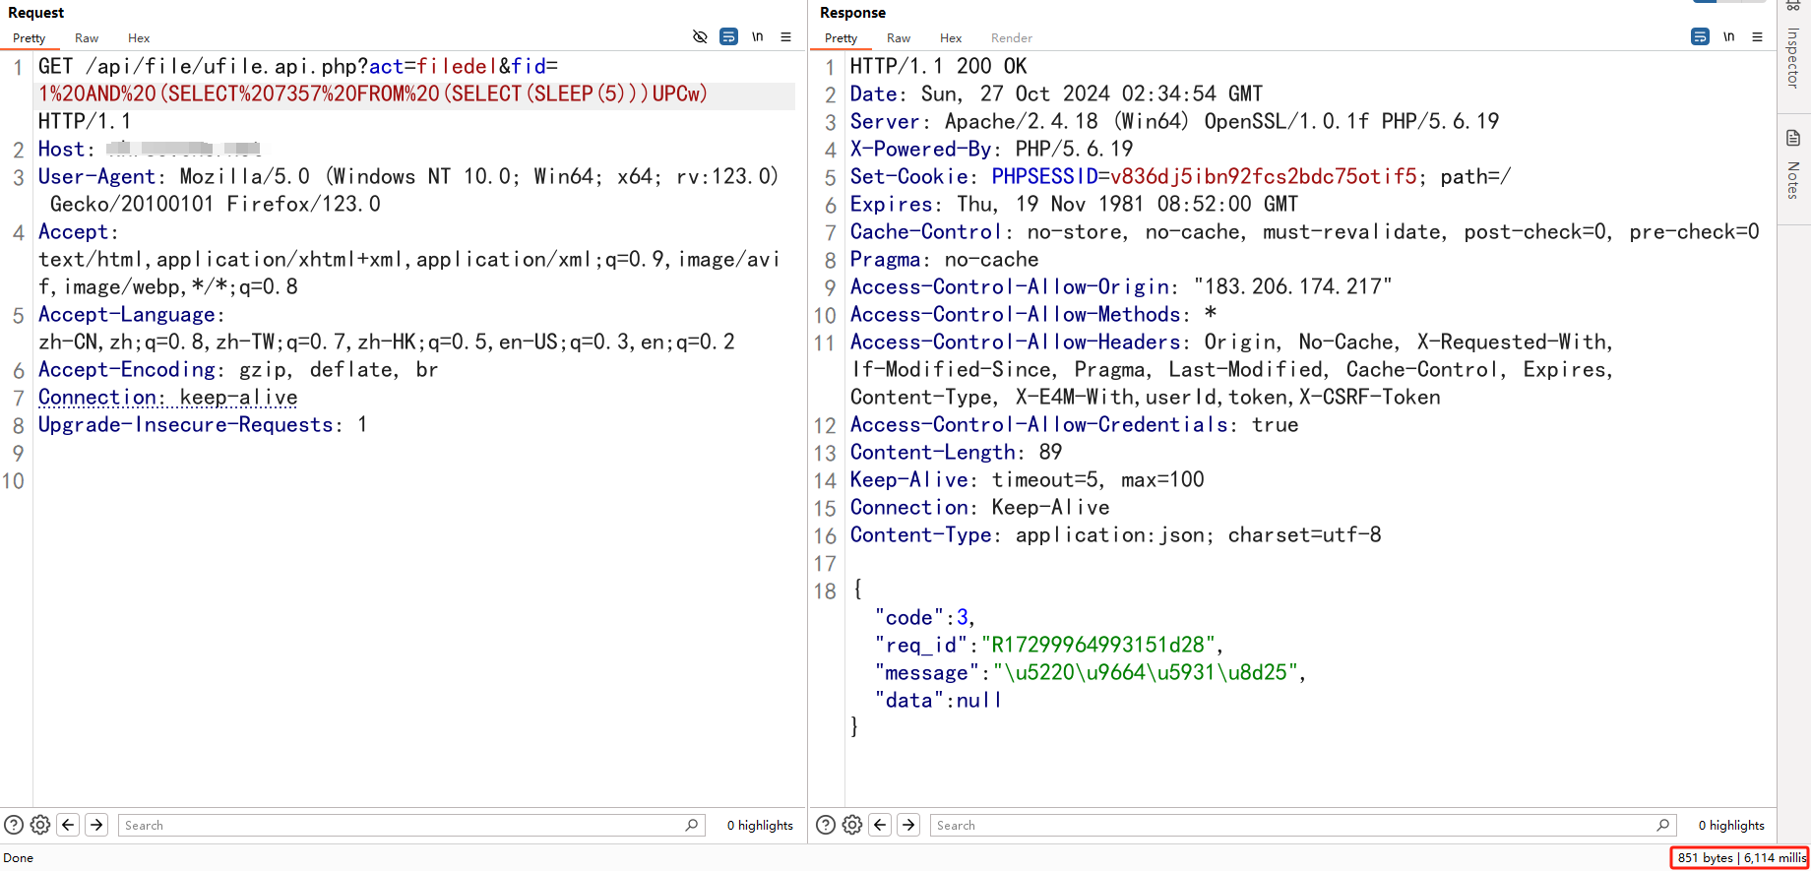The width and height of the screenshot is (1811, 871).
Task: Click the response 0 highlights label
Action: click(1731, 825)
